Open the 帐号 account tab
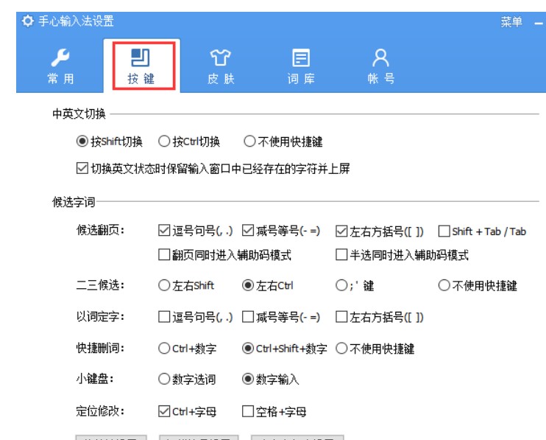This screenshot has width=546, height=440. (x=381, y=66)
